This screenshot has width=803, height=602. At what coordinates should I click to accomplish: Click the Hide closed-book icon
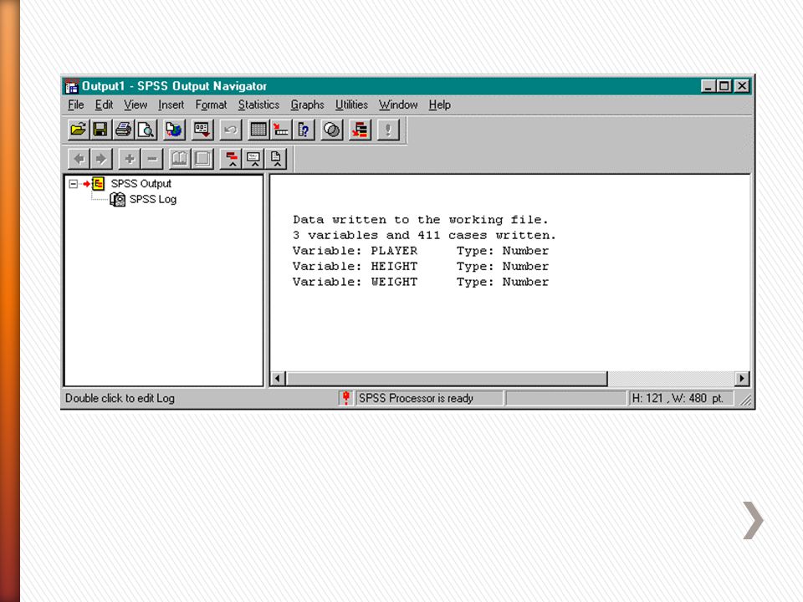coord(202,159)
